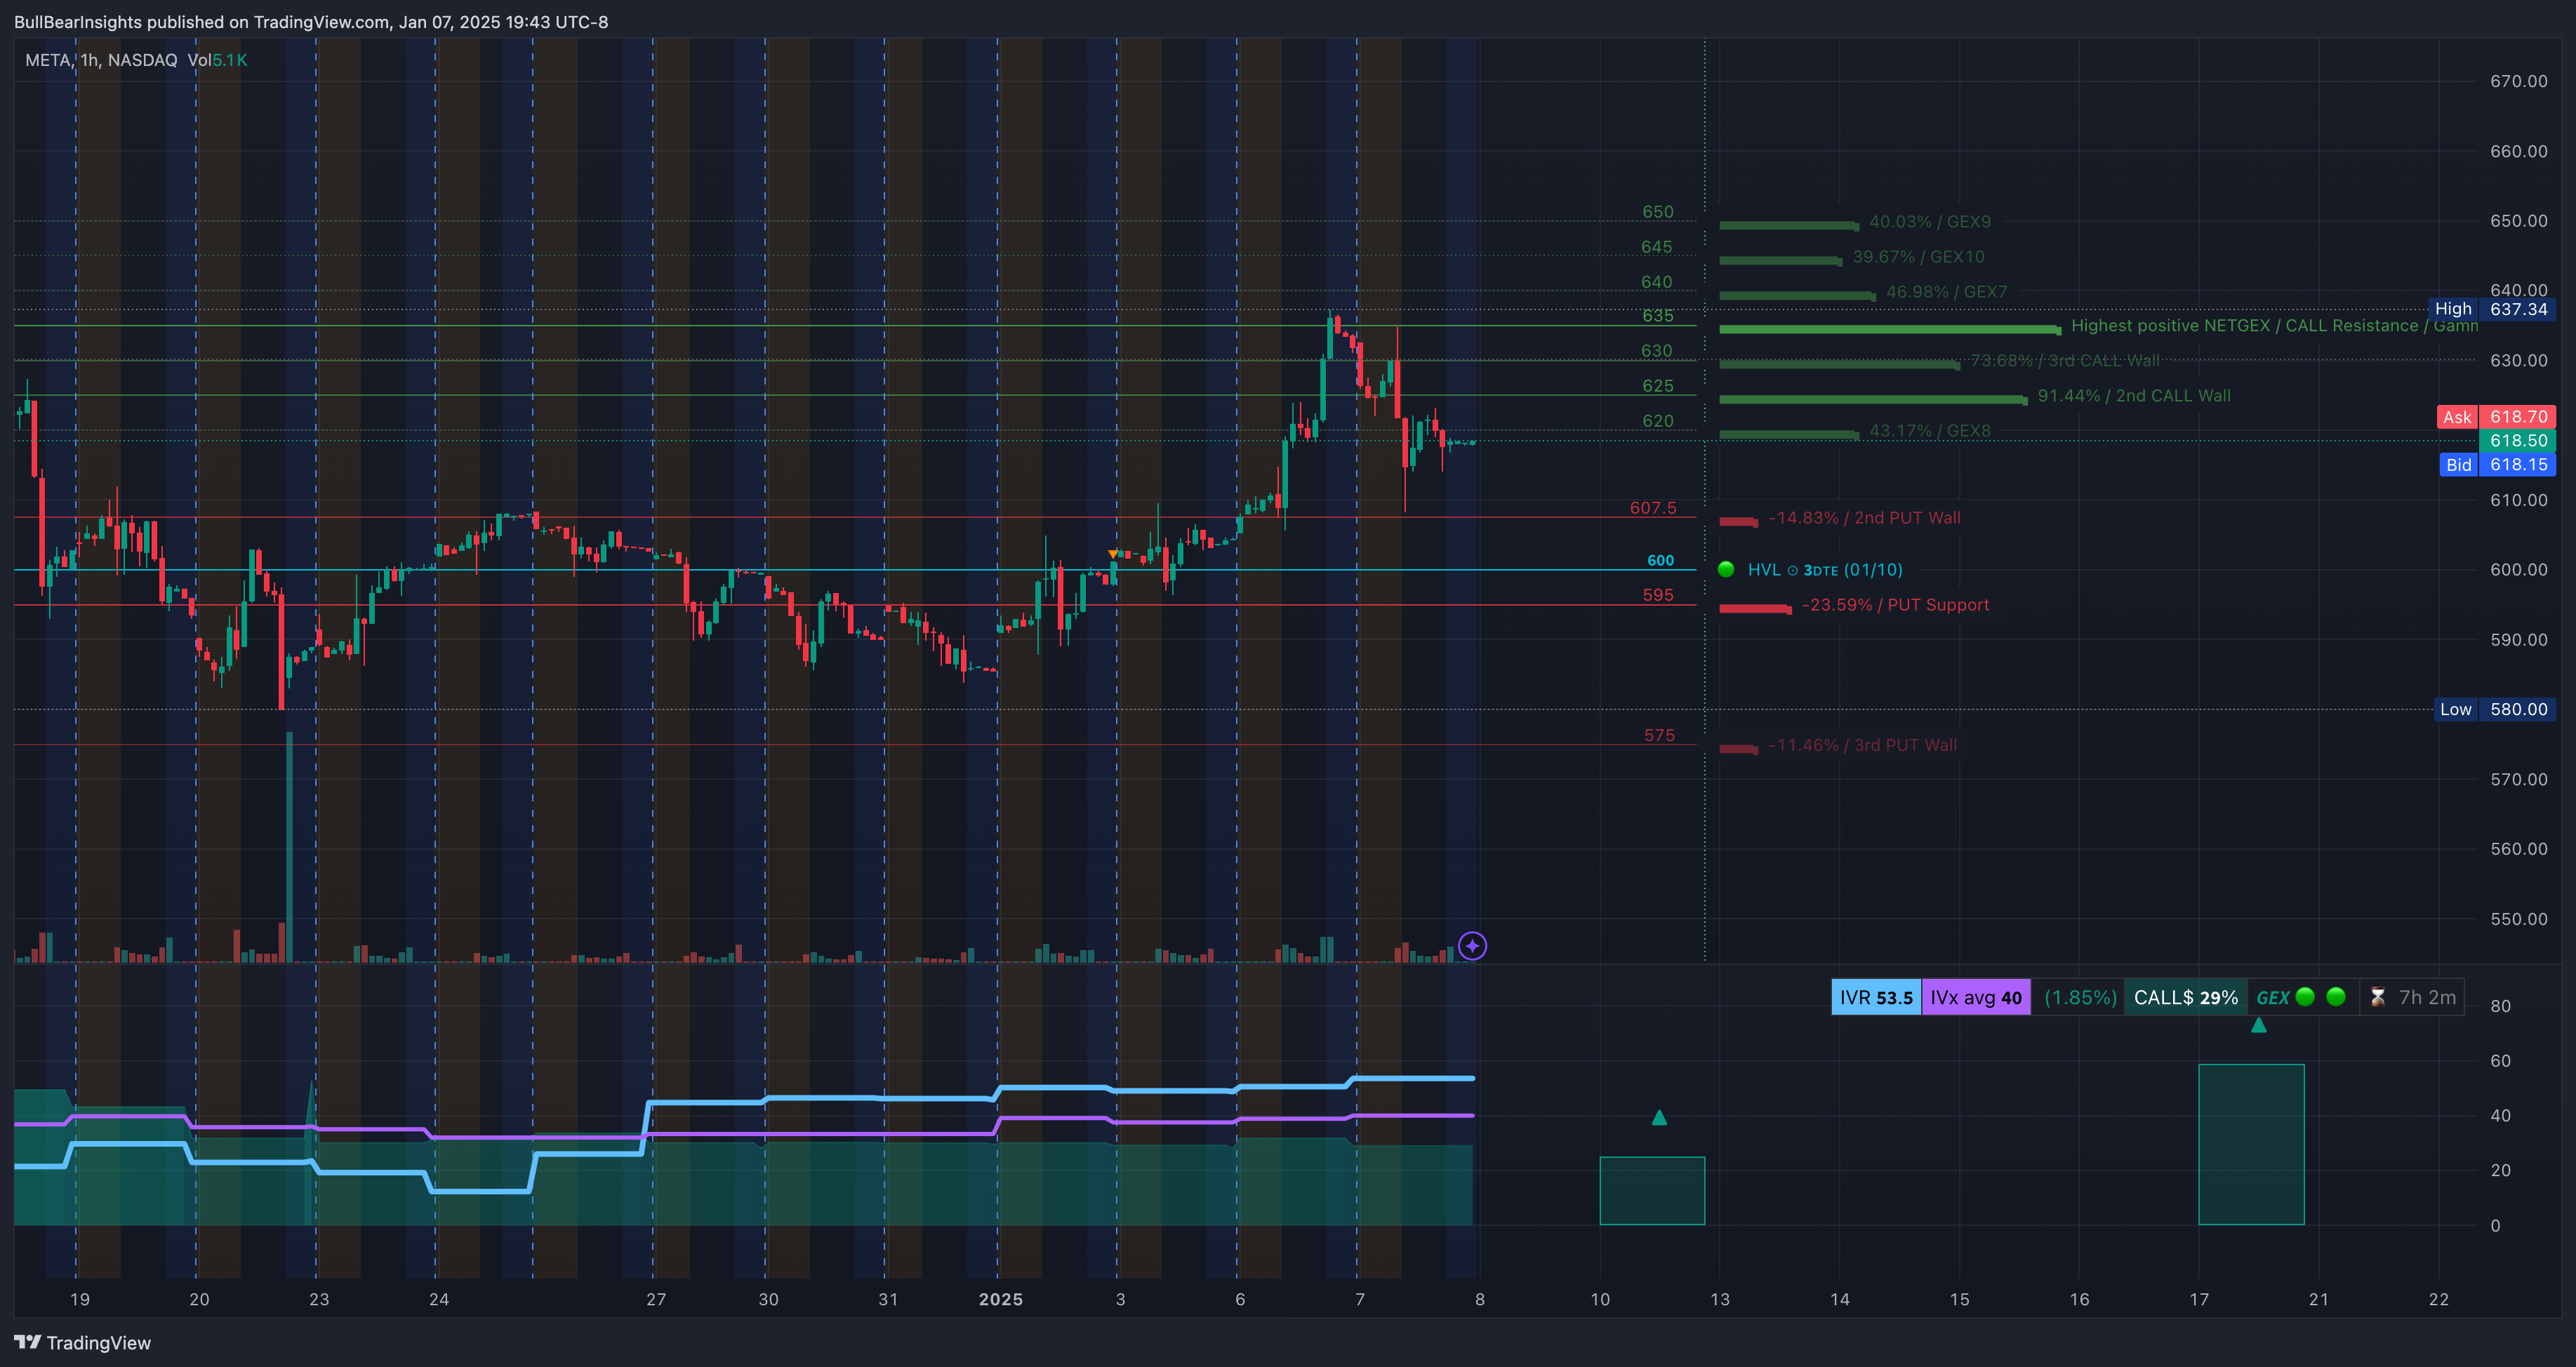Click the IVx avg 40 badge
This screenshot has width=2576, height=1367.
pyautogui.click(x=1976, y=997)
